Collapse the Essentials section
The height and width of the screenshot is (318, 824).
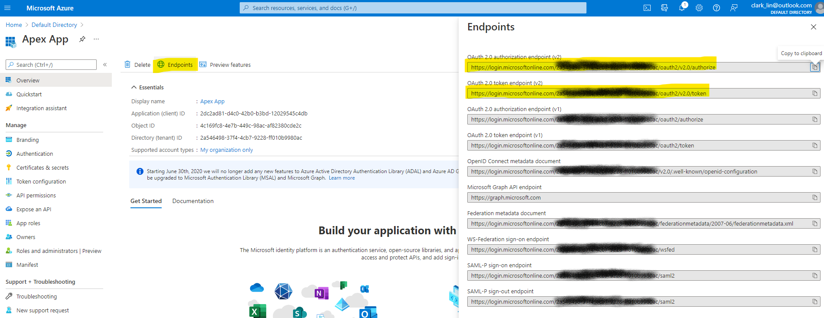(x=134, y=87)
